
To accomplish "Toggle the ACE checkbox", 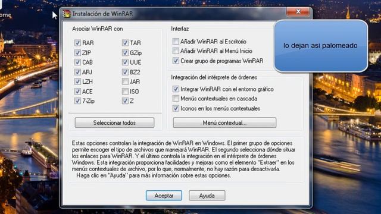I will (77, 92).
